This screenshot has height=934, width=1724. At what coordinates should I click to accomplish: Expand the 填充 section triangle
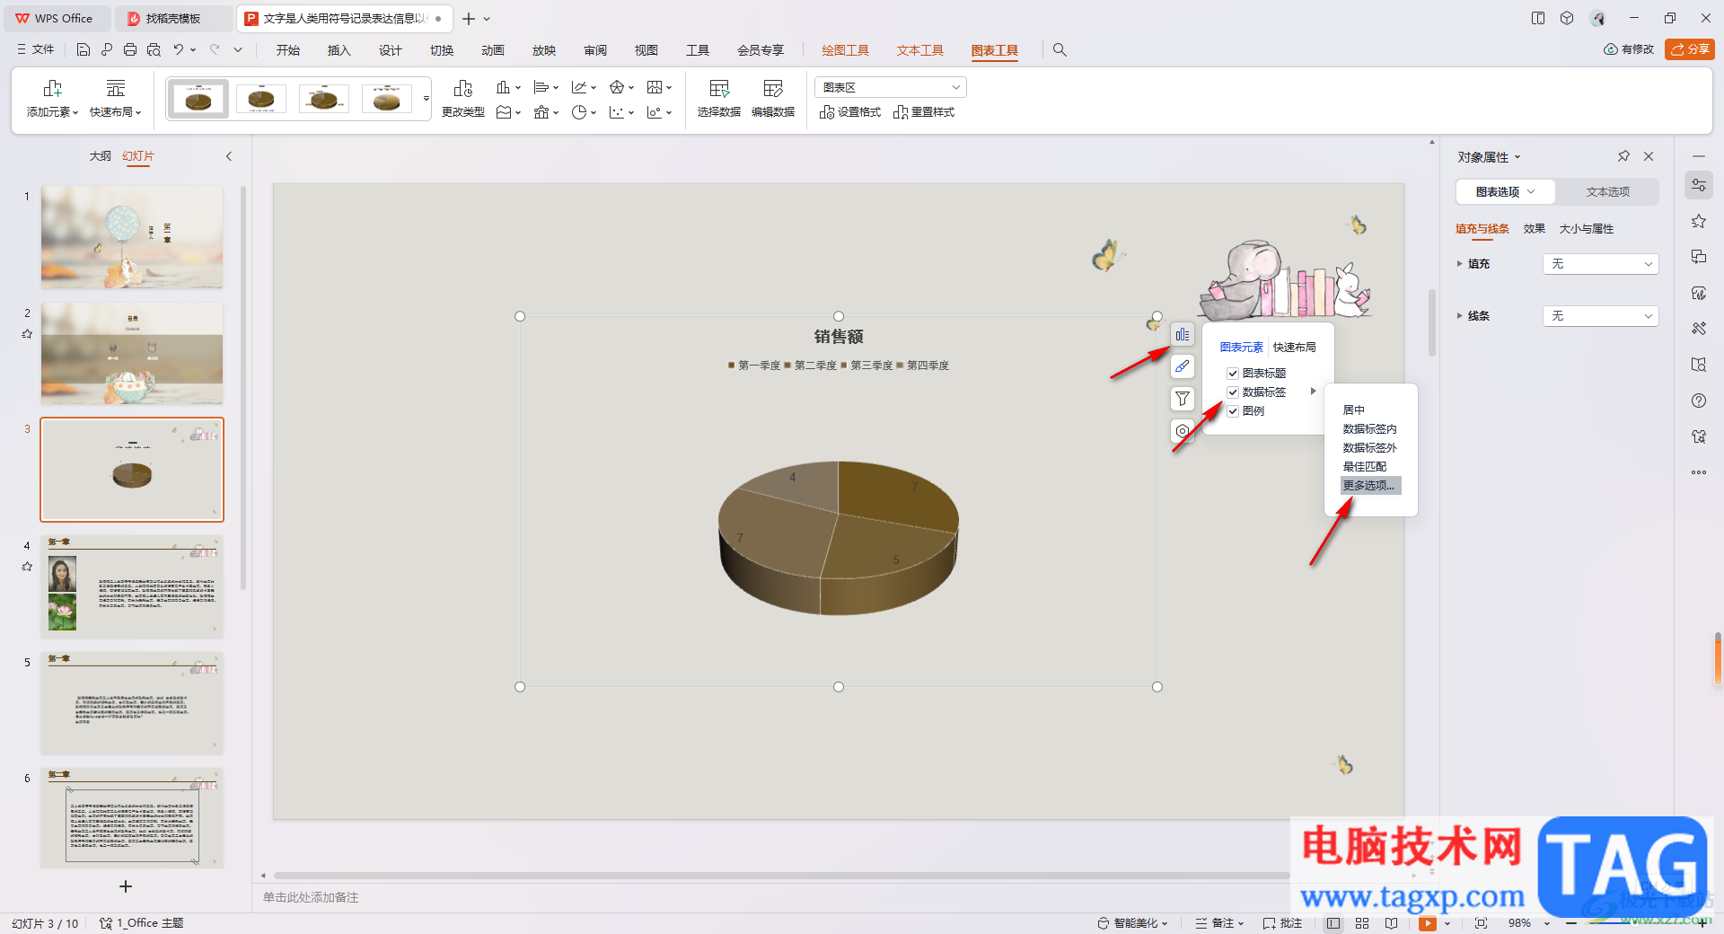point(1459,264)
